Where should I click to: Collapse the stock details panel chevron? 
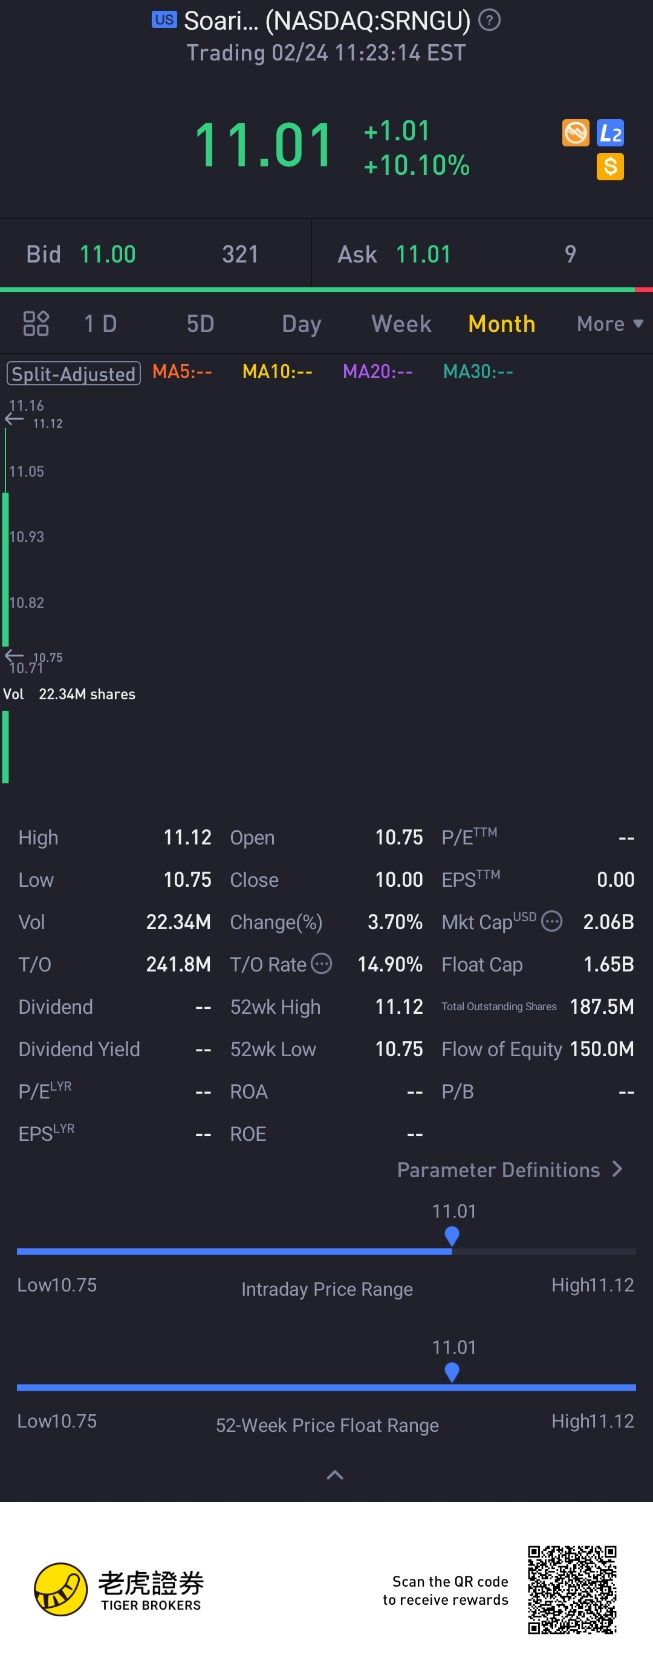click(334, 1475)
